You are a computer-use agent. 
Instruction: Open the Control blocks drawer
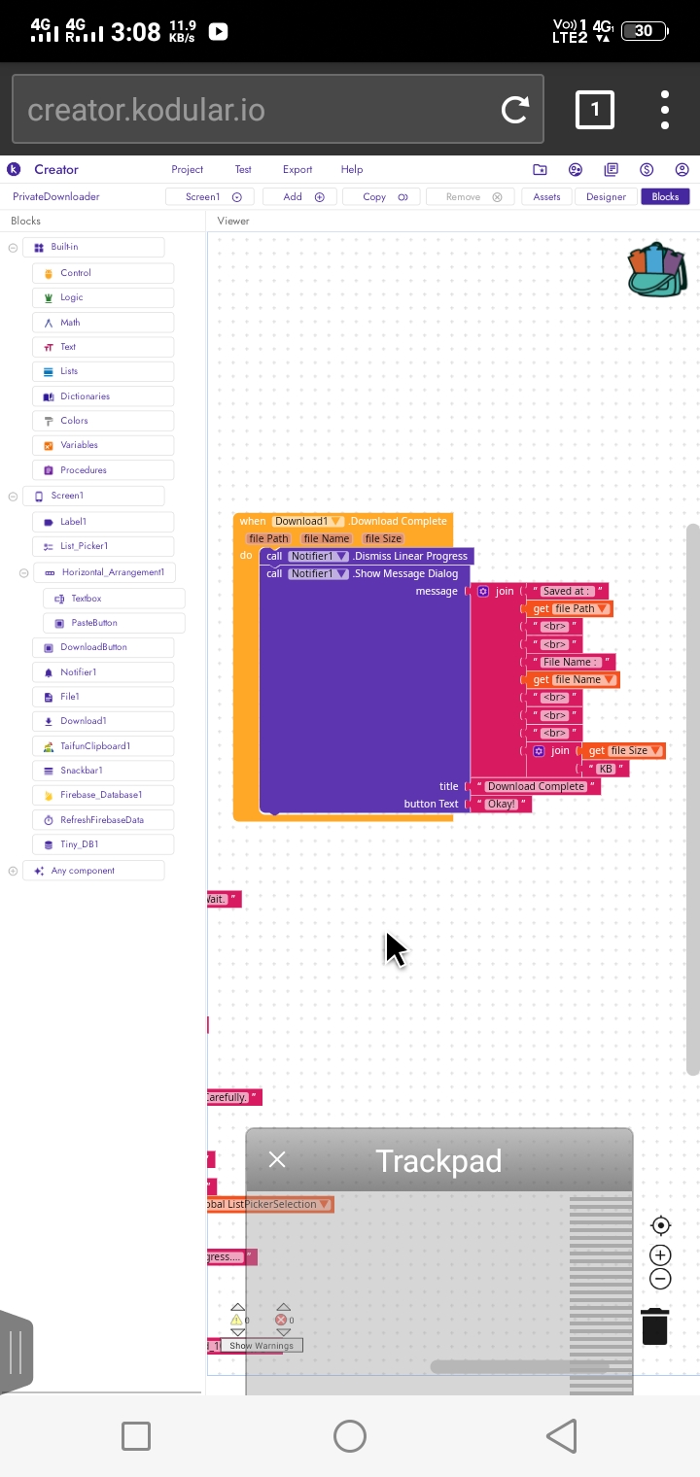coord(103,273)
